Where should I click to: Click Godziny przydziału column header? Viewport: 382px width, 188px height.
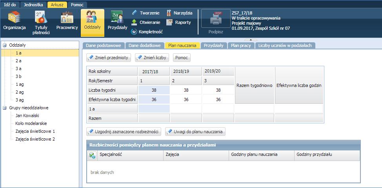[x=327, y=155]
